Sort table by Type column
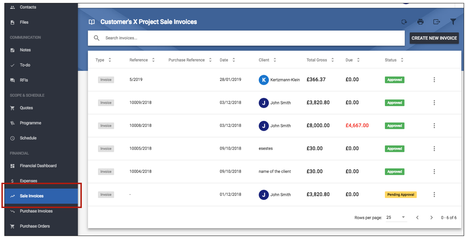The width and height of the screenshot is (466, 240). tap(103, 60)
